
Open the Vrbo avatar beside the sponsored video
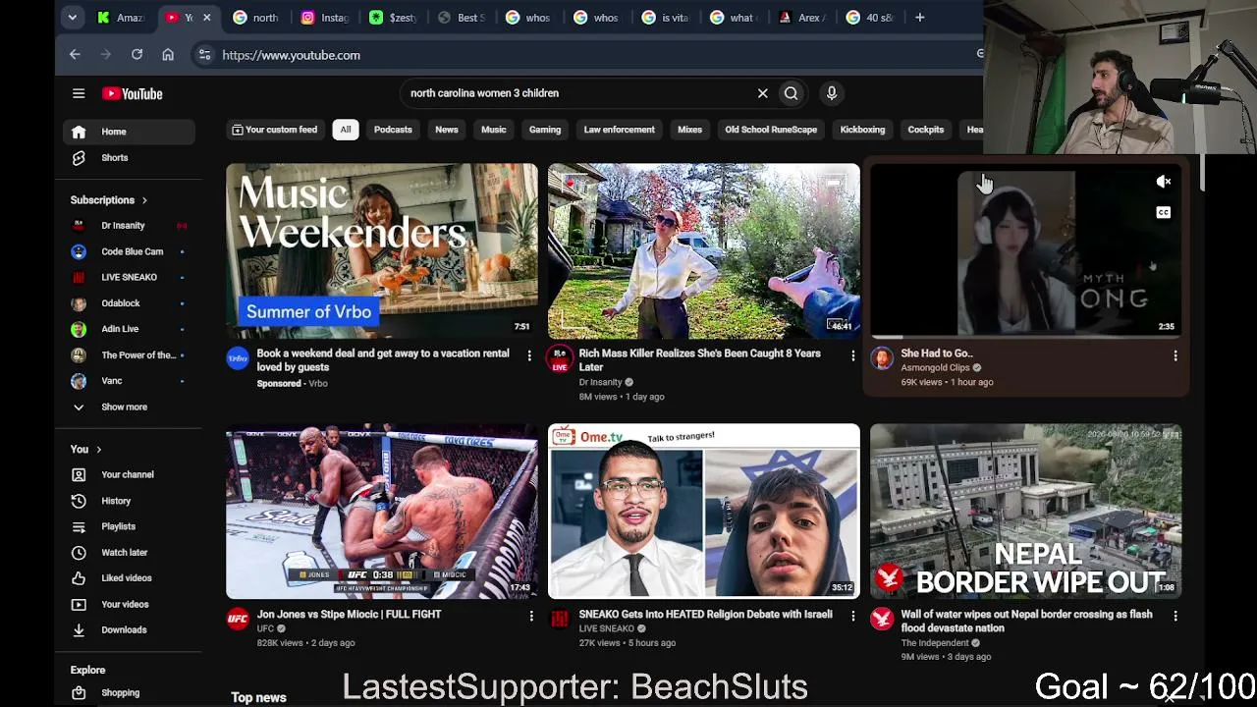[x=238, y=359]
